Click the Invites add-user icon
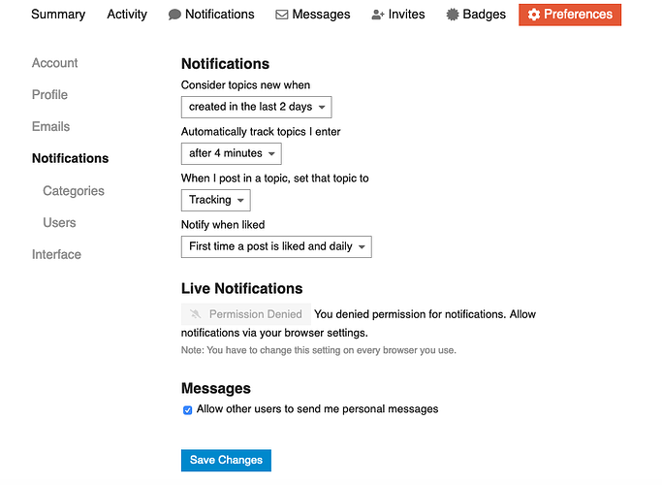Viewport: 662px width, 485px height. [378, 15]
